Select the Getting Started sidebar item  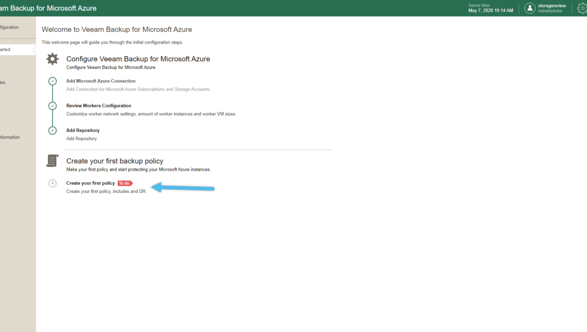click(18, 50)
